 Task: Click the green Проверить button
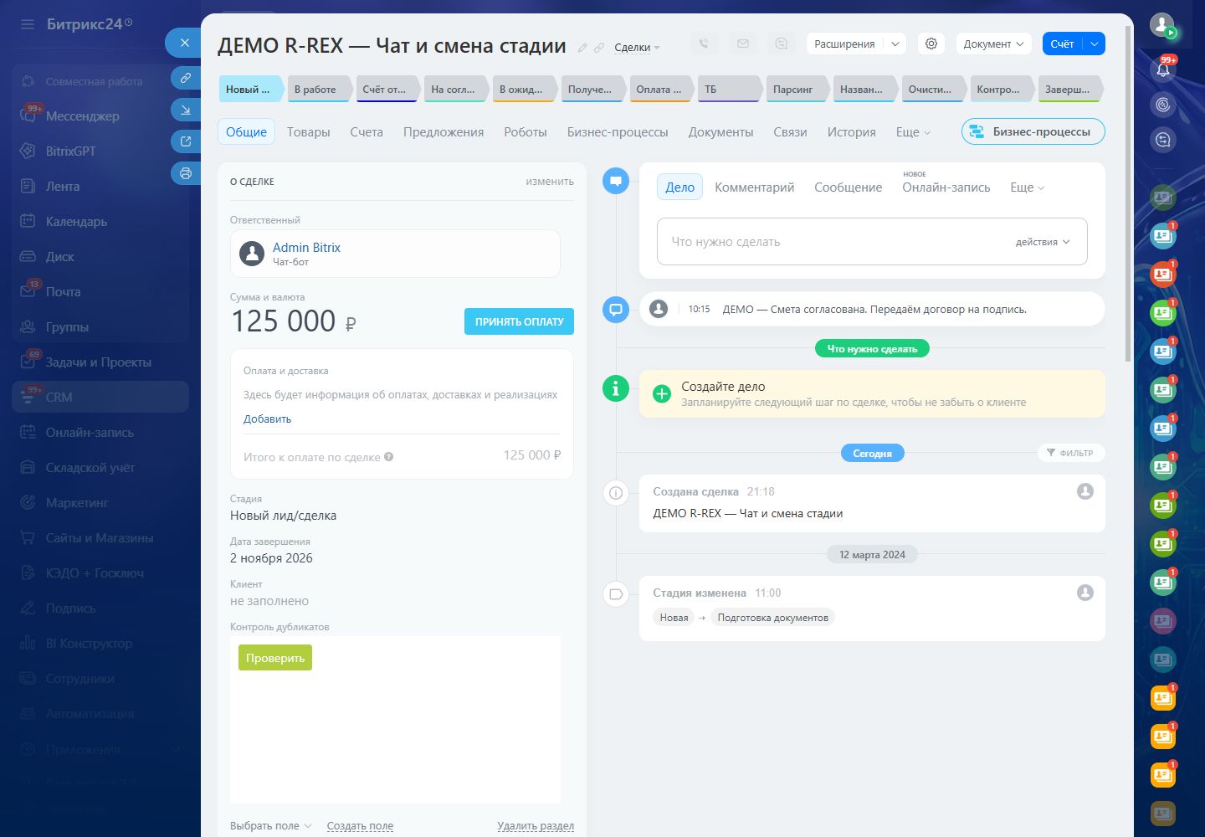tap(275, 658)
